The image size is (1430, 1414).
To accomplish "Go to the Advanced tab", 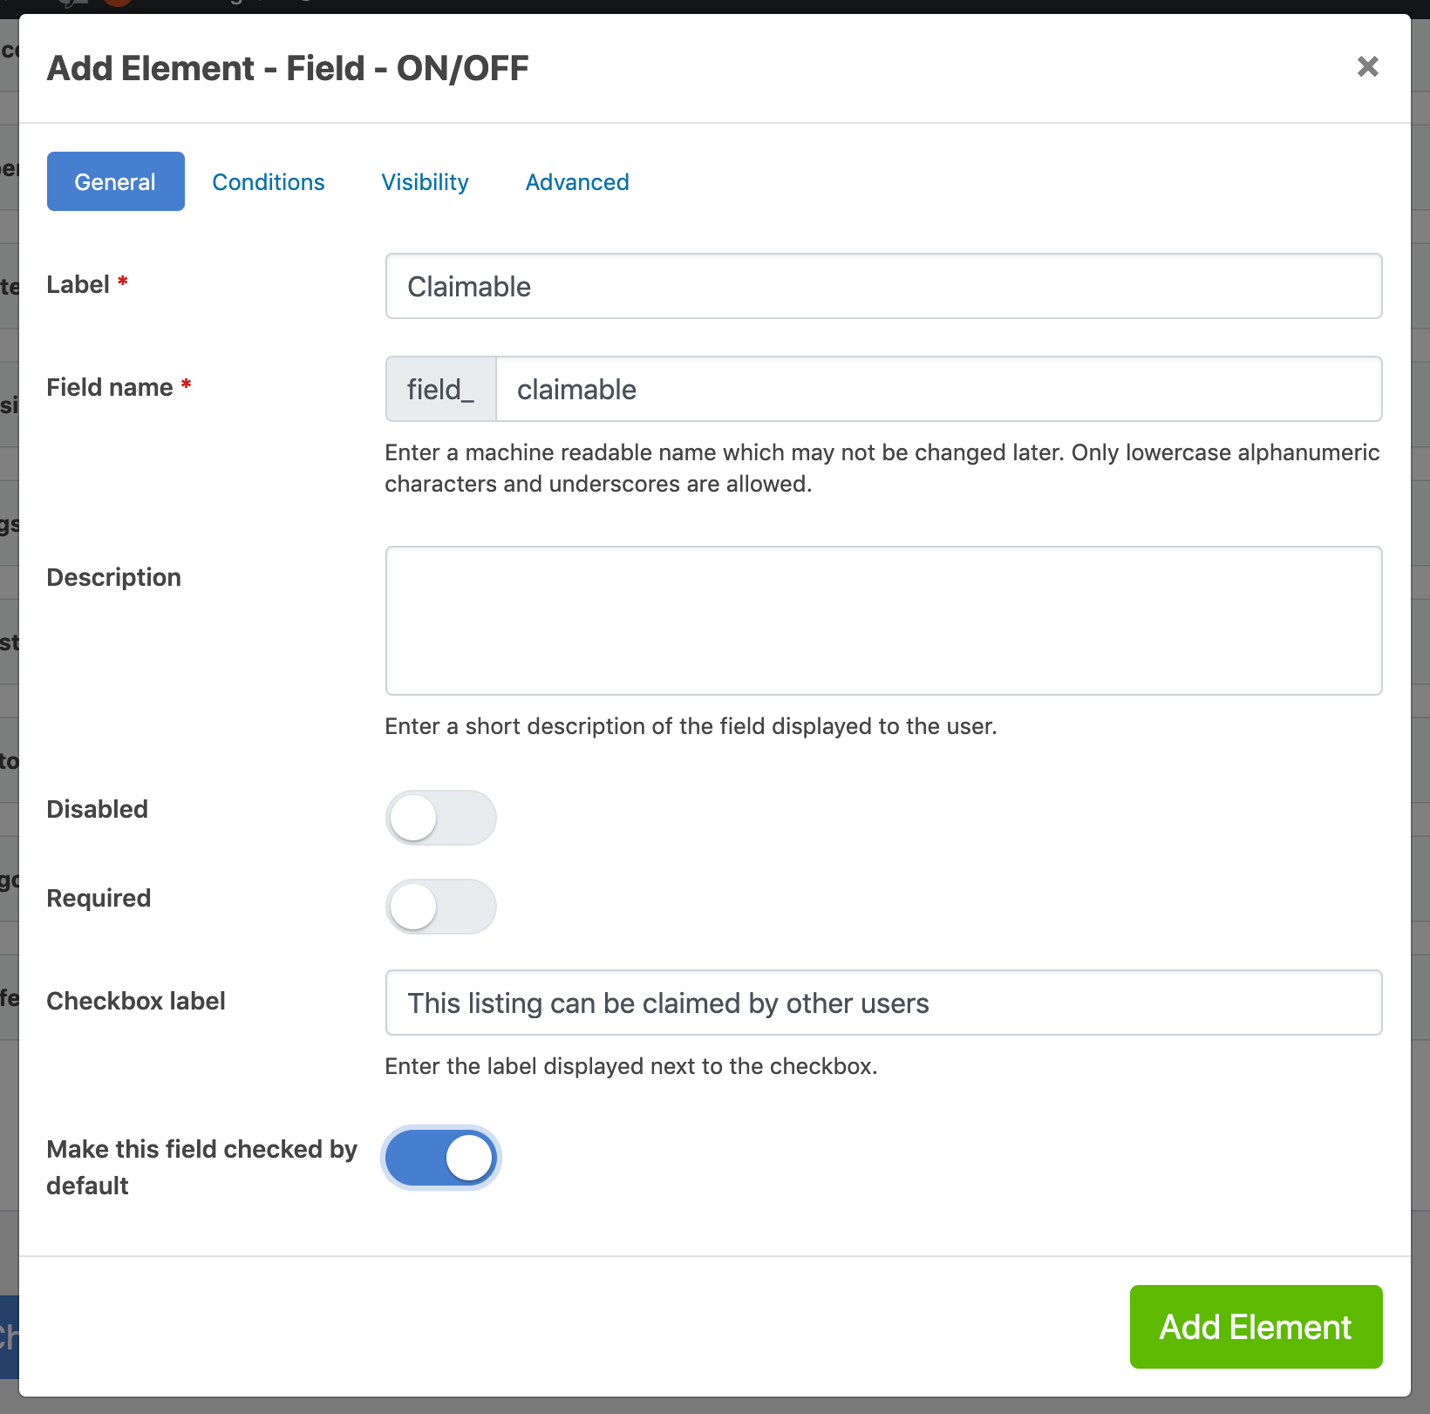I will click(577, 181).
